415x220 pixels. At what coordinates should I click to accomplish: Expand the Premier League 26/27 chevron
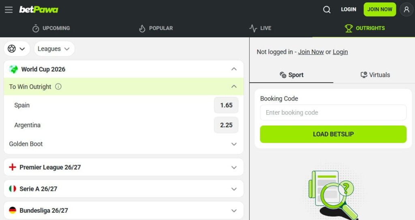tap(234, 167)
